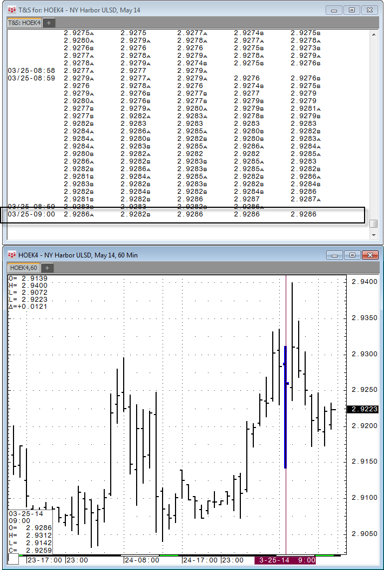The height and width of the screenshot is (570, 384).
Task: Click the T&S window application icon
Action: coord(11,10)
